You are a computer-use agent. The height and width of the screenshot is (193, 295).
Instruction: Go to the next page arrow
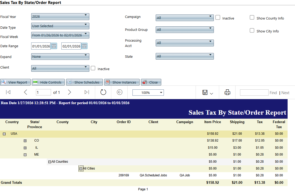pos(70,92)
